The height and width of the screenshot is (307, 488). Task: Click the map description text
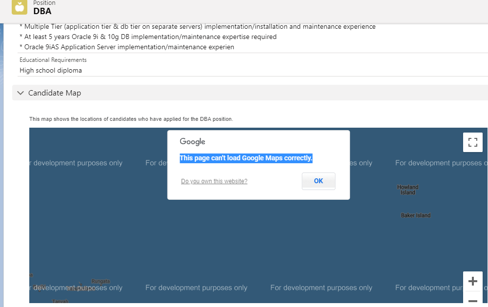pyautogui.click(x=131, y=119)
